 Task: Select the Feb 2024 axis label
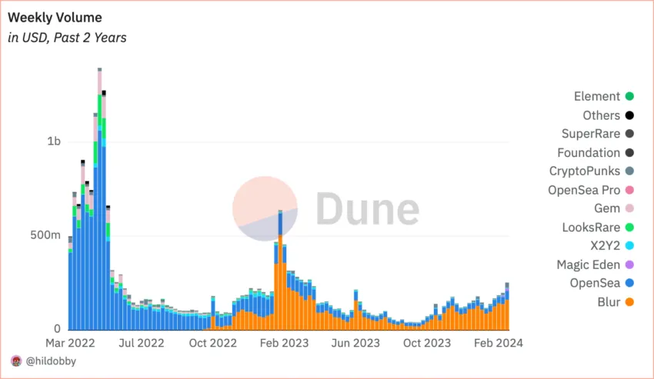498,343
